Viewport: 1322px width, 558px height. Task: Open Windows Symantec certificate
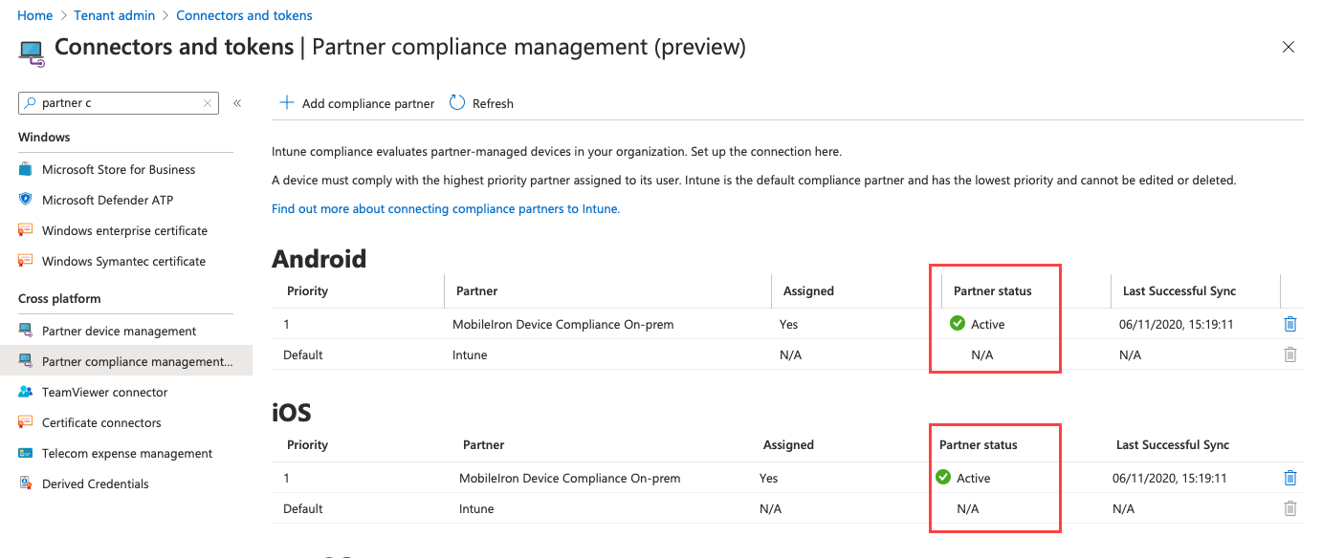click(123, 261)
